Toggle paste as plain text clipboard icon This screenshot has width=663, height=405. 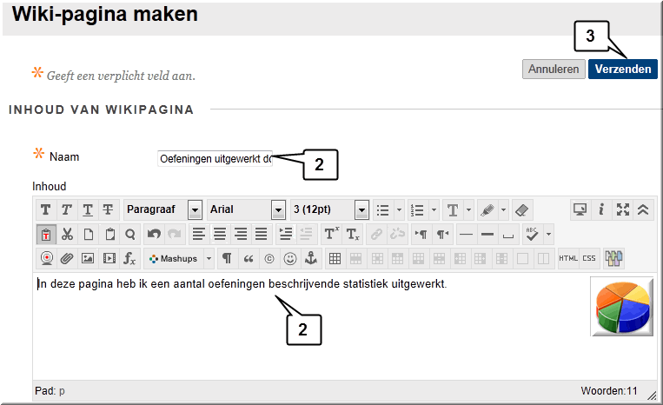[x=46, y=234]
